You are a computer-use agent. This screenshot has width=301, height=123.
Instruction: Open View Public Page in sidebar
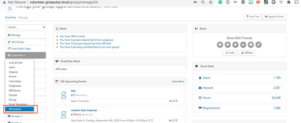[x=25, y=49]
